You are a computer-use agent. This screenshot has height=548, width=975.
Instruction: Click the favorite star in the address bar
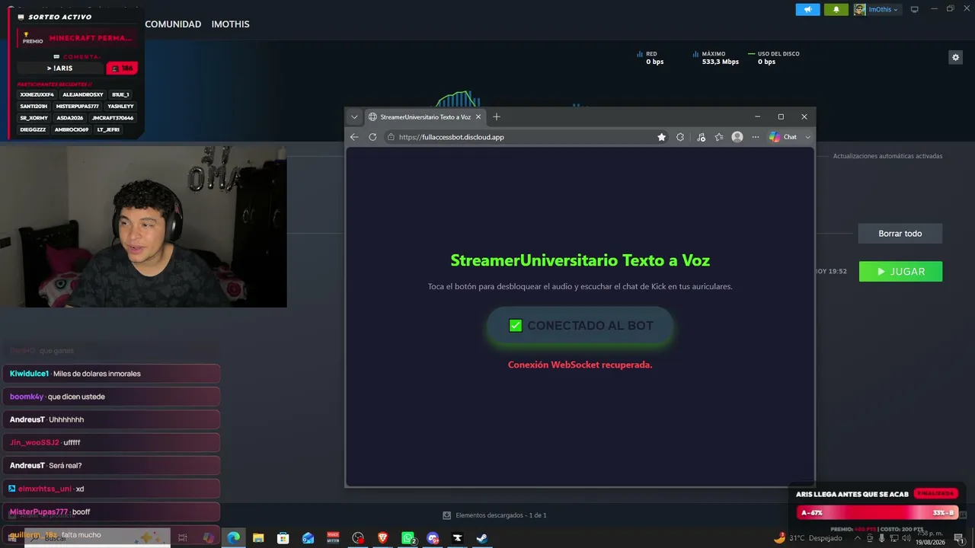pos(661,137)
